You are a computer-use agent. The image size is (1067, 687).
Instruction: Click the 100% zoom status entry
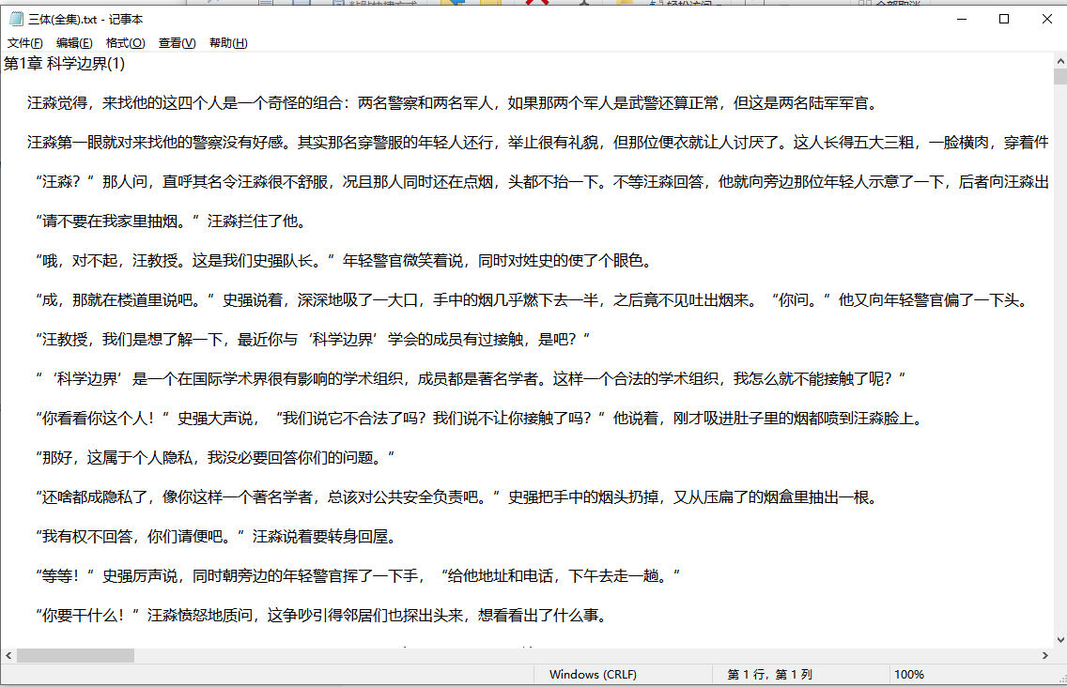909,675
